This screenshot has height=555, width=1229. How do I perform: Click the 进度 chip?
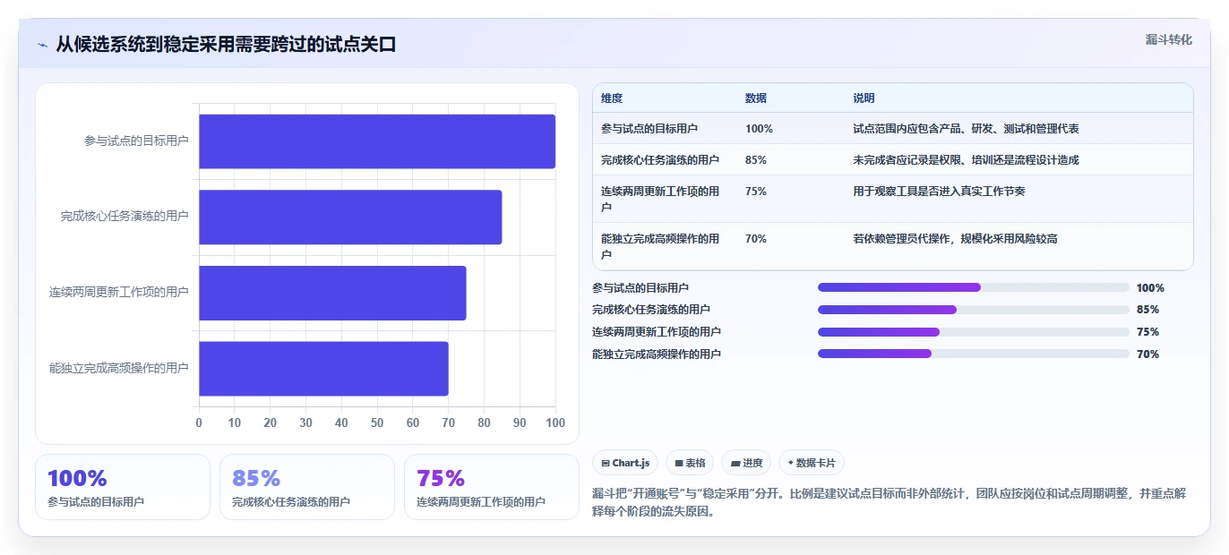point(746,463)
